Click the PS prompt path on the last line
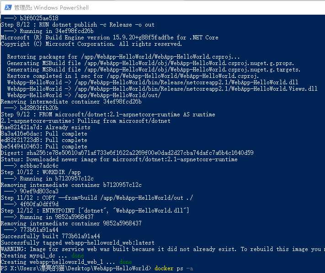Screen dimensions: 325x273 [x=76, y=268]
